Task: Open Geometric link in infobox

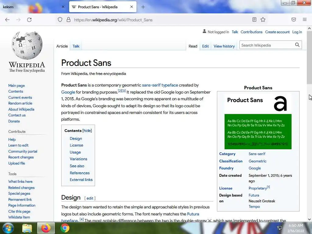Action: [257, 161]
